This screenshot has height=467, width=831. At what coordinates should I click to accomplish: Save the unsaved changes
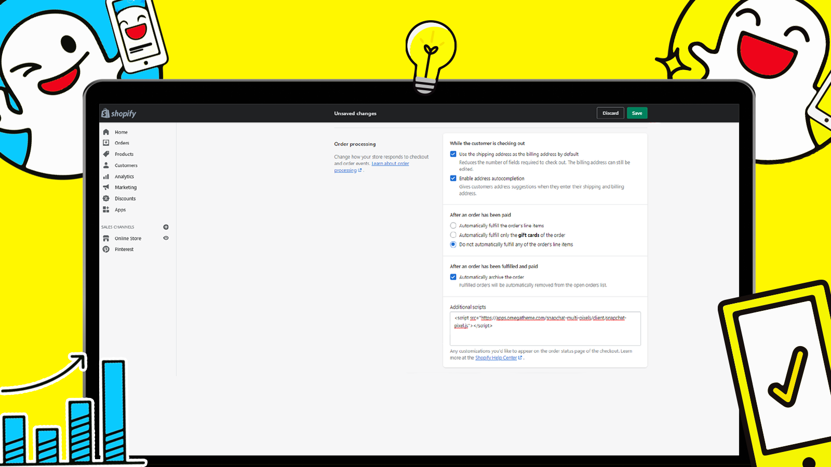point(637,113)
